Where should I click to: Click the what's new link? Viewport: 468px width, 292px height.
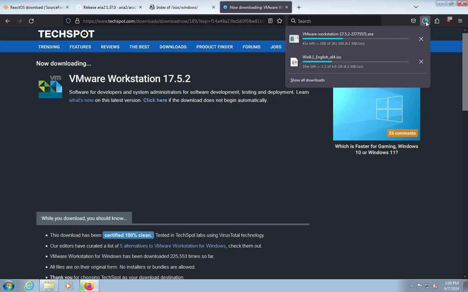(81, 100)
